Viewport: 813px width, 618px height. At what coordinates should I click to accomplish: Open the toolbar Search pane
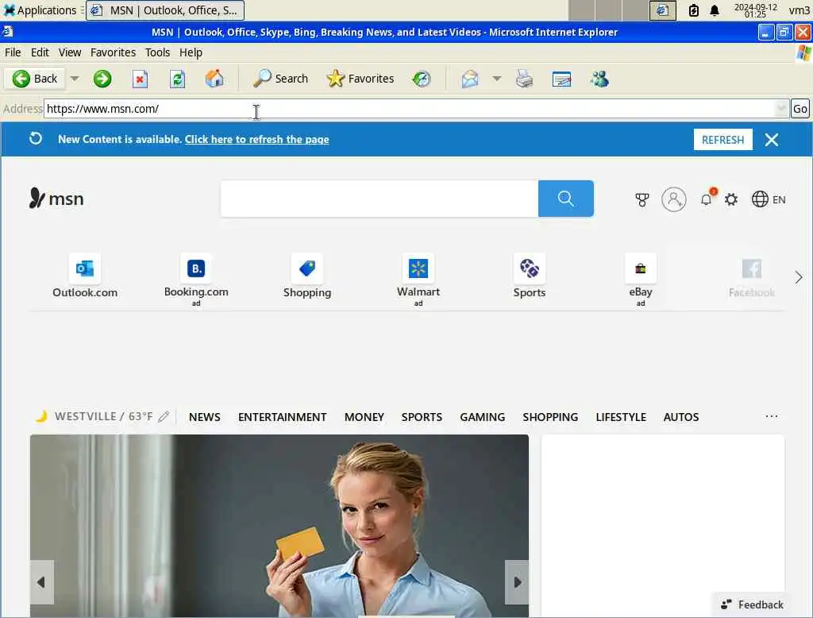(x=280, y=79)
